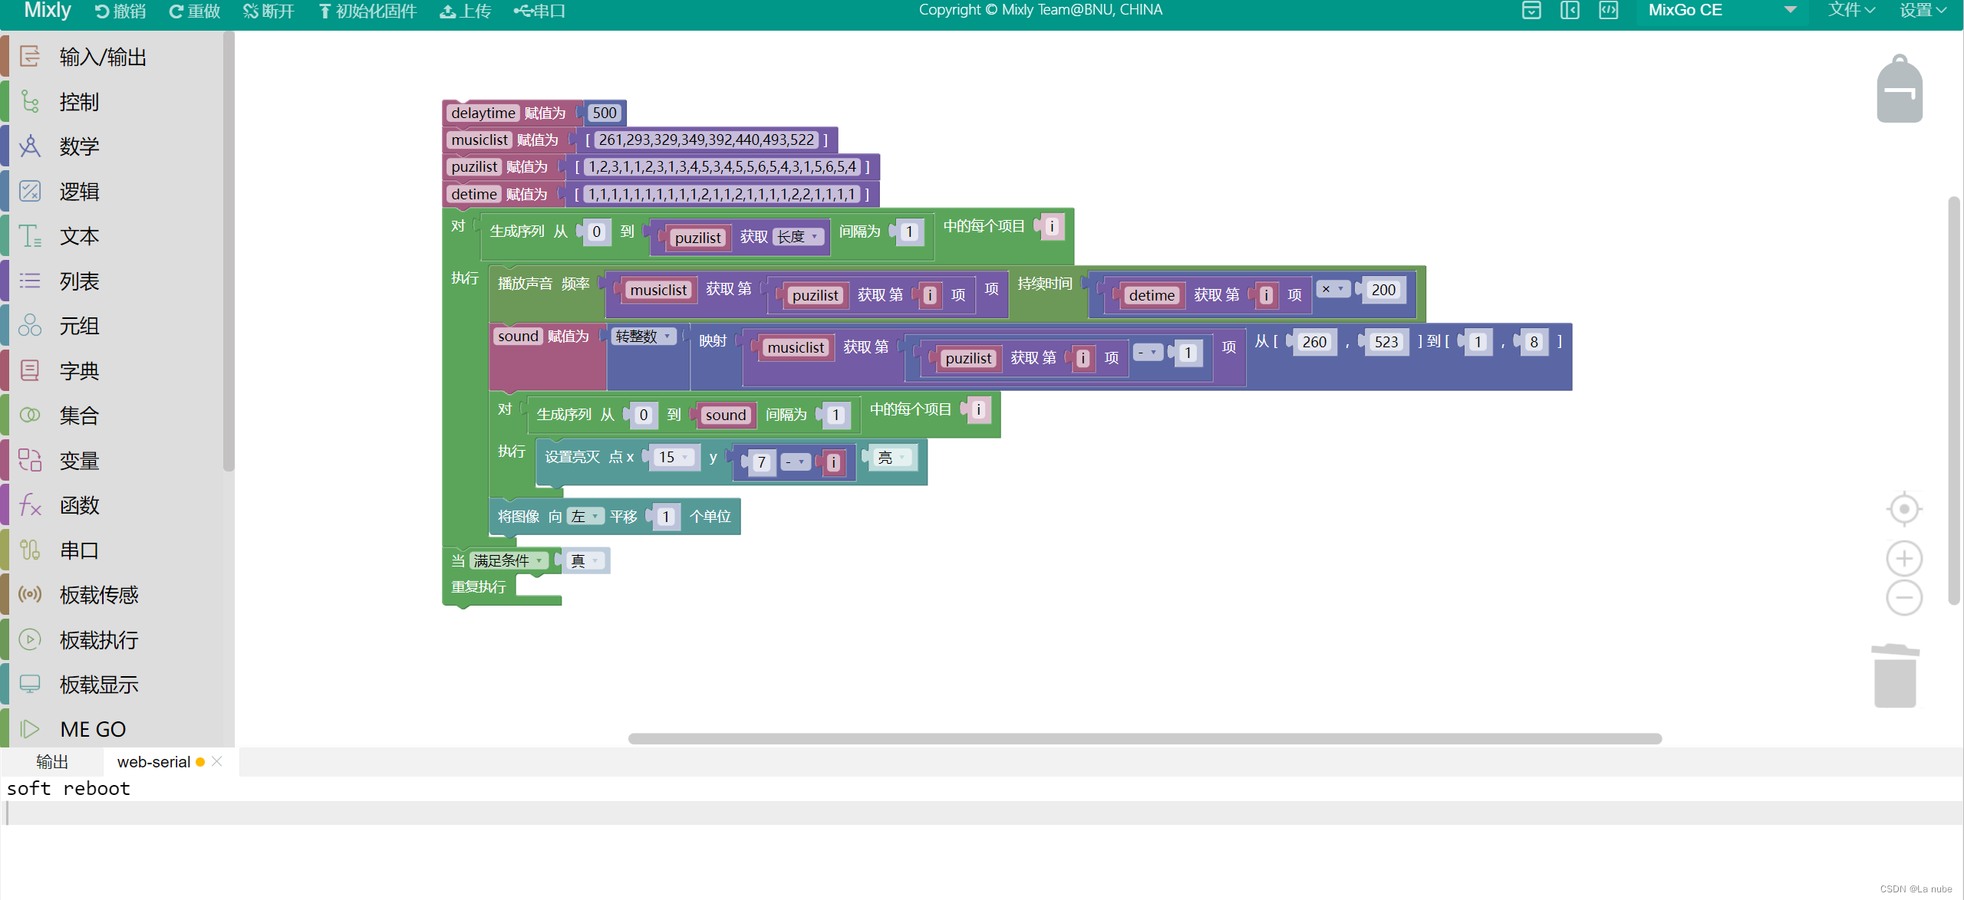Open the 满足条件 dropdown in loop block
The height and width of the screenshot is (900, 1964).
tap(508, 560)
